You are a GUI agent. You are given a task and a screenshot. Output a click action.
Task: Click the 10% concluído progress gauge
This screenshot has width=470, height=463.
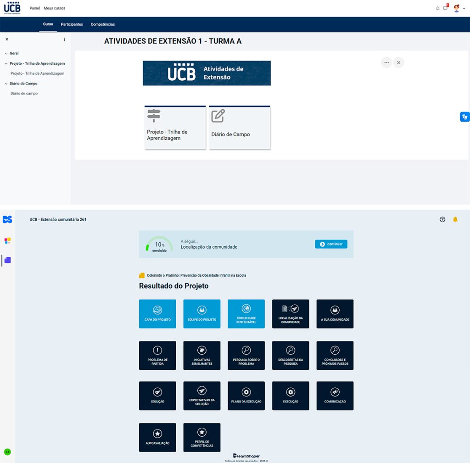click(x=159, y=245)
